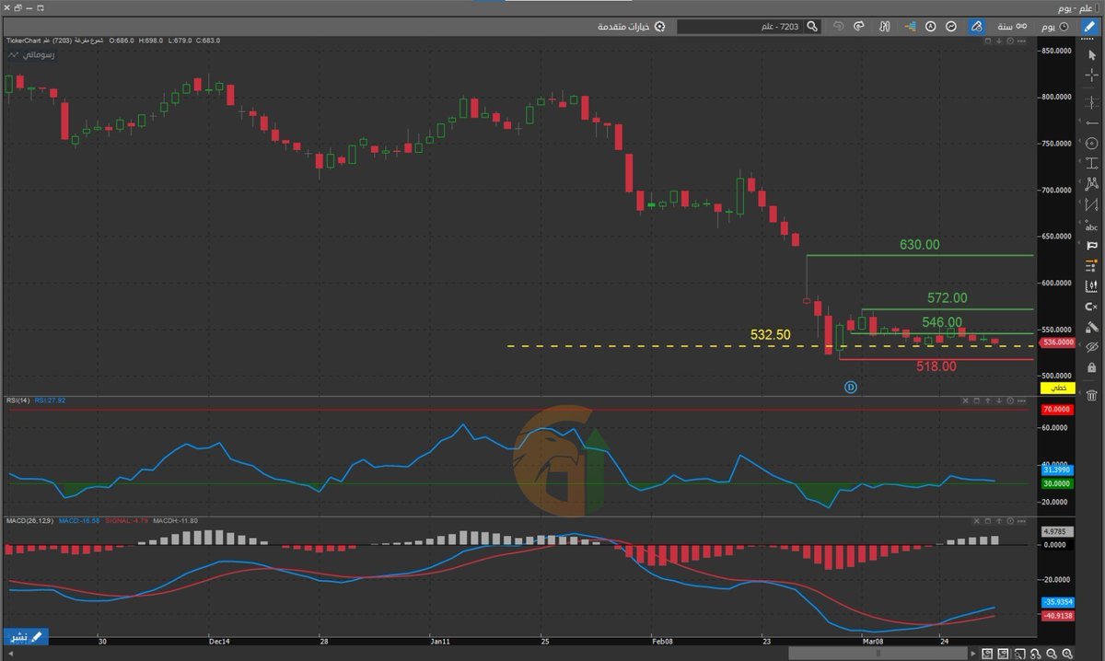This screenshot has width=1105, height=661.
Task: Open the سنة period range dropdown
Action: tap(1010, 27)
